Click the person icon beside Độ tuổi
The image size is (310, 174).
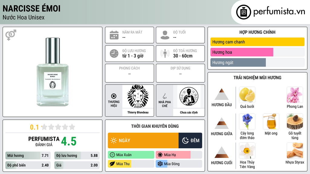point(165,35)
